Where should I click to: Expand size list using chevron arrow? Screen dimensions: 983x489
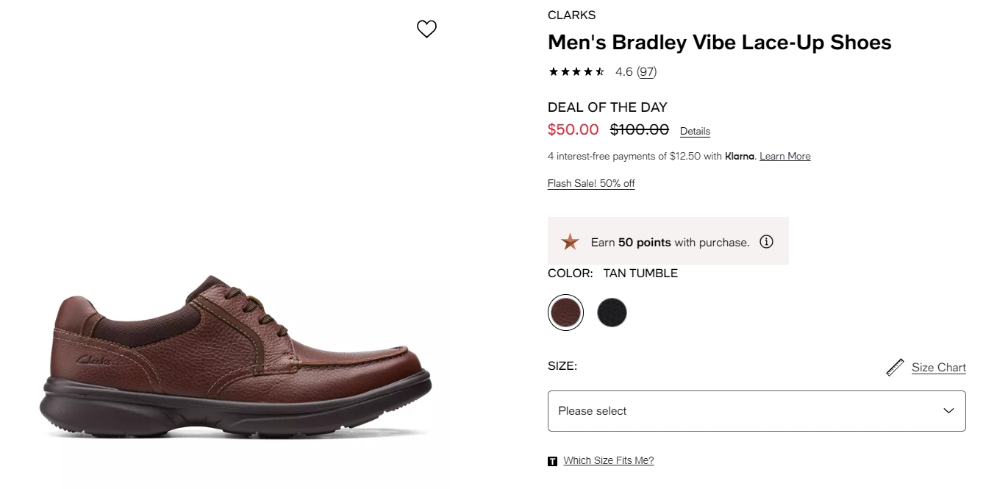pyautogui.click(x=948, y=411)
